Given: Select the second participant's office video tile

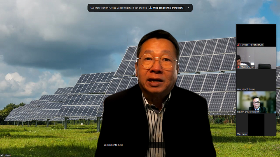Looking at the screenshot, I should pos(256,57).
